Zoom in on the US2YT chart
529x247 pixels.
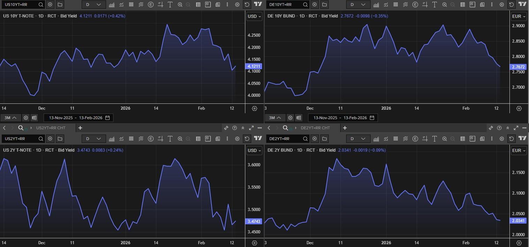[180, 139]
